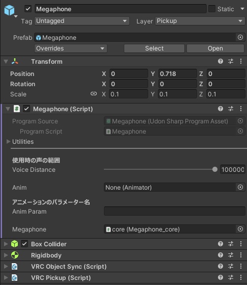Open the Prefab object picker circle

pos(240,37)
